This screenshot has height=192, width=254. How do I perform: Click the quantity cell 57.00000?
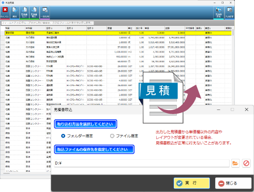117,47
